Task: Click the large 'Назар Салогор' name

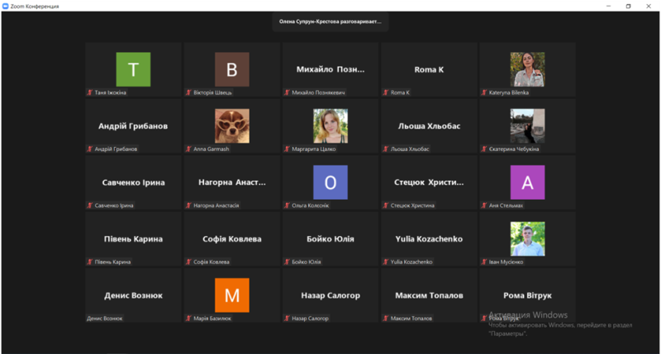Action: [330, 295]
